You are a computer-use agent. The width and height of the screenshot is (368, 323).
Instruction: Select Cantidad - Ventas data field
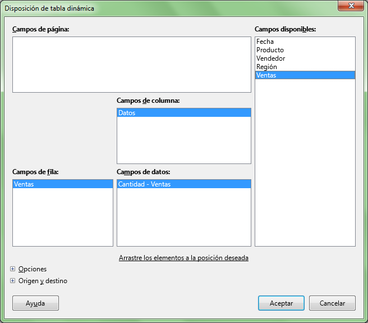point(183,184)
